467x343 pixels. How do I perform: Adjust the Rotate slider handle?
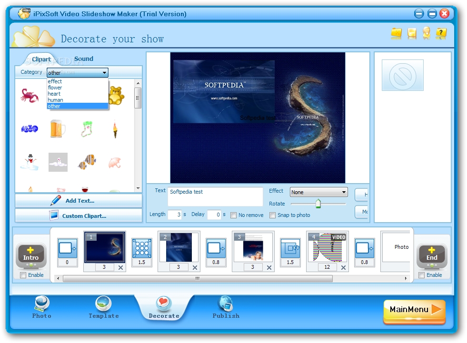click(x=318, y=204)
